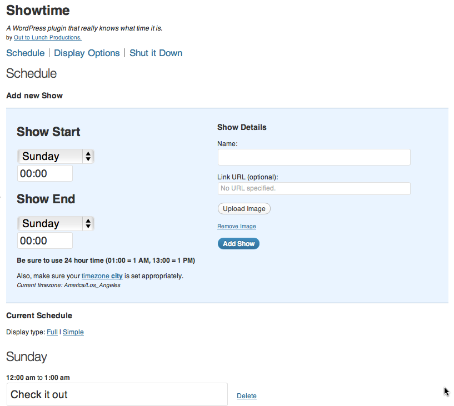Screen dimensions: 454x406
Task: Click the Showtime plugin heading
Action: tap(38, 10)
